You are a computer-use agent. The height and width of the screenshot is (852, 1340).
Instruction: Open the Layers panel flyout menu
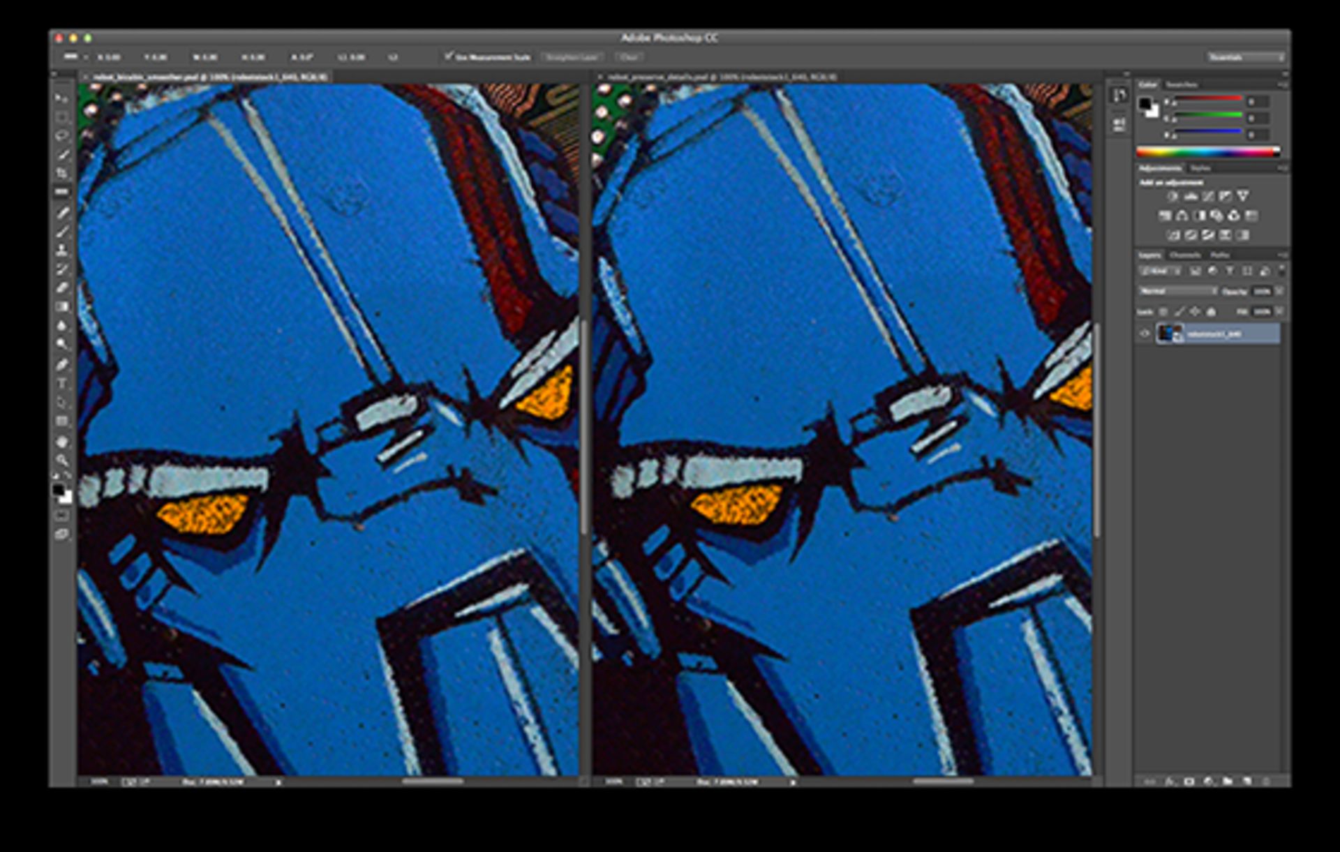click(x=1282, y=255)
